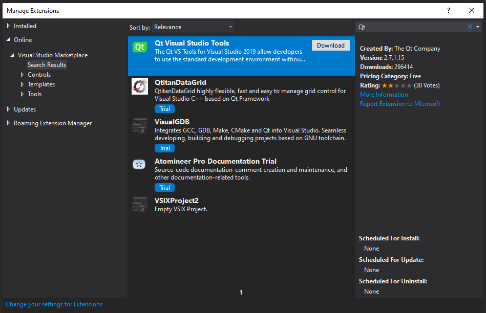Click into the Qt search field
The height and width of the screenshot is (313, 486).
click(411, 27)
